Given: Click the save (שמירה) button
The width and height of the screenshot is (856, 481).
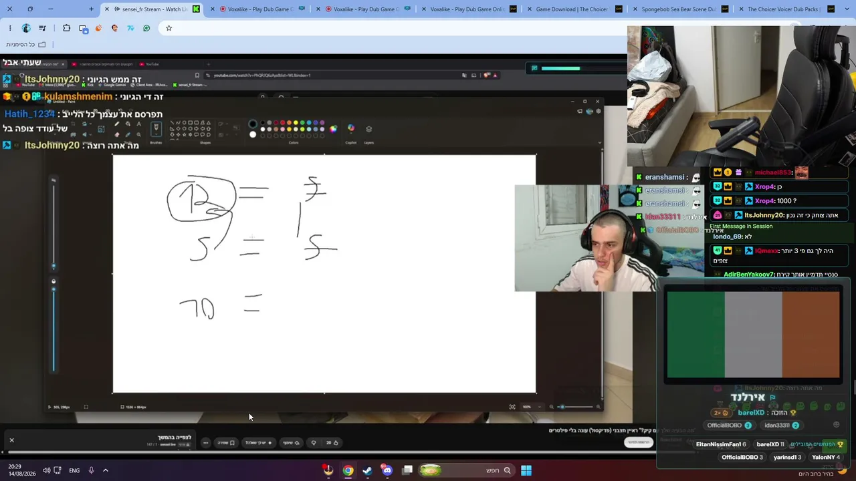Looking at the screenshot, I should point(225,442).
